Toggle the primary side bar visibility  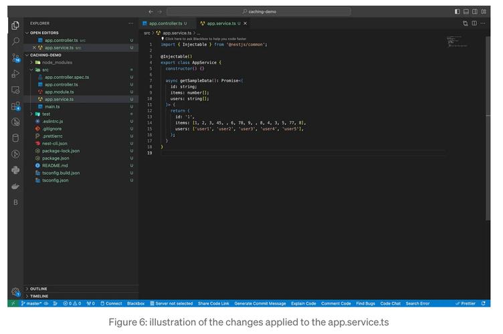click(458, 11)
